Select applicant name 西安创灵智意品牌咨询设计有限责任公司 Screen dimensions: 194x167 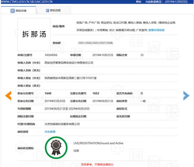coord(69,63)
